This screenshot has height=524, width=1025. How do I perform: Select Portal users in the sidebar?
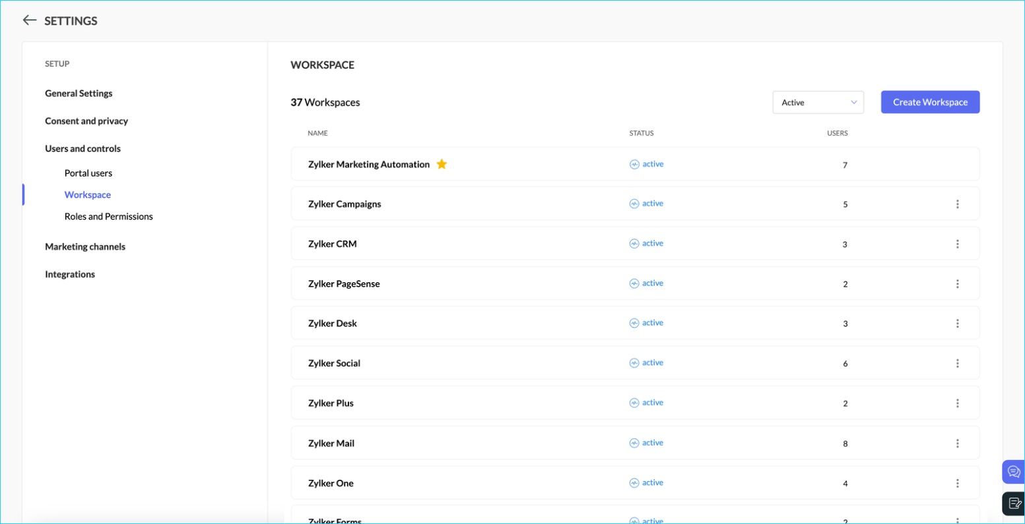point(88,173)
